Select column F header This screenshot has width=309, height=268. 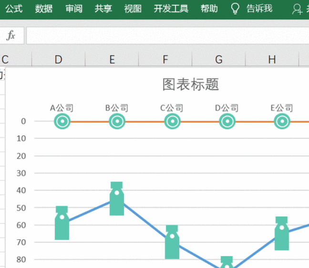coord(165,60)
